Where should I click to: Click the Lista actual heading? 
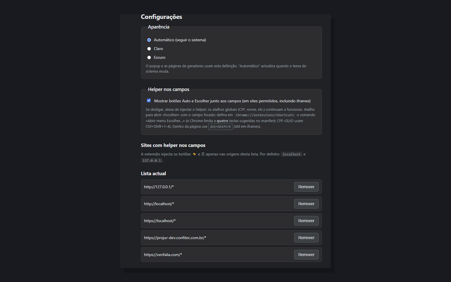(153, 173)
